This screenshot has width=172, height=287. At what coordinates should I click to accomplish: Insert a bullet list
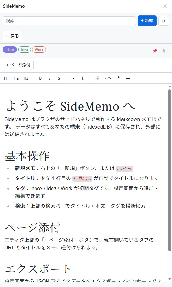tap(73, 78)
